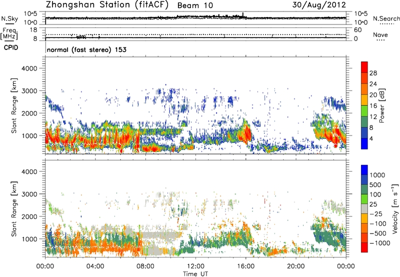Click the "N.Search" legend label
The image size is (400, 277).
[x=386, y=18]
